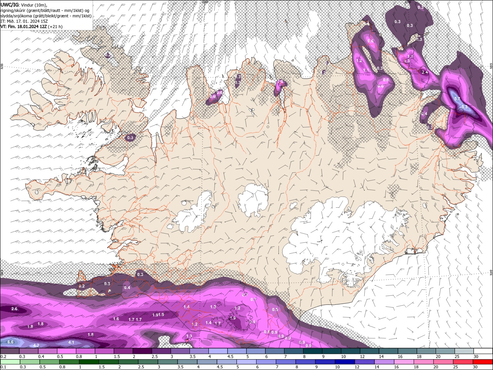Screen dimensions: 493x370
Task: Click the 5.7 precipitation value off the east coast
Action: coord(457,99)
